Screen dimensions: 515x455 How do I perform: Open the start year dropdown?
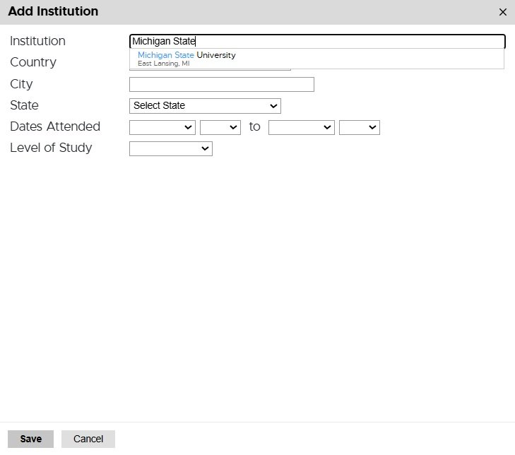pos(220,127)
